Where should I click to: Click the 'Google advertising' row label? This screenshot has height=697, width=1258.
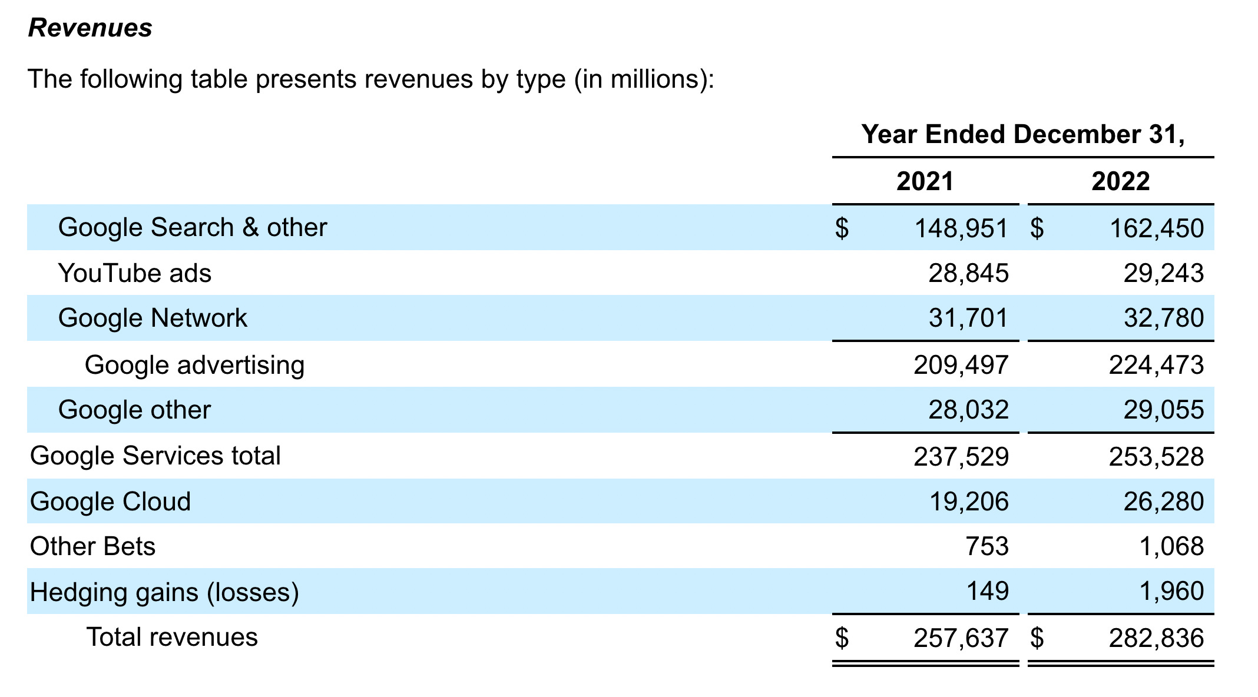pyautogui.click(x=194, y=365)
